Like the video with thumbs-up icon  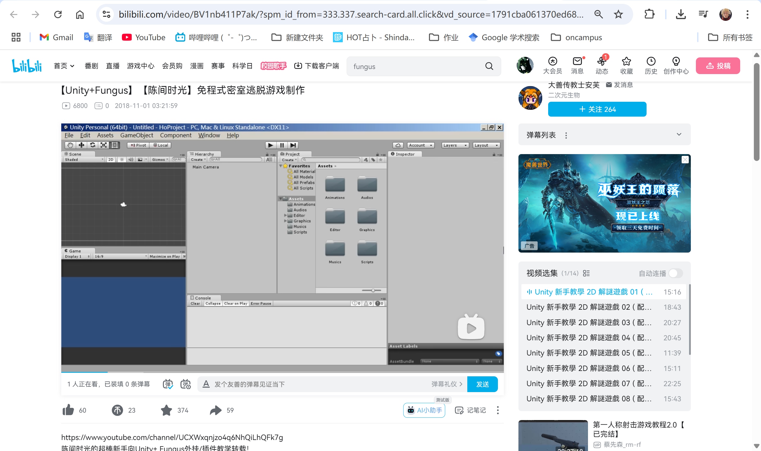[68, 410]
